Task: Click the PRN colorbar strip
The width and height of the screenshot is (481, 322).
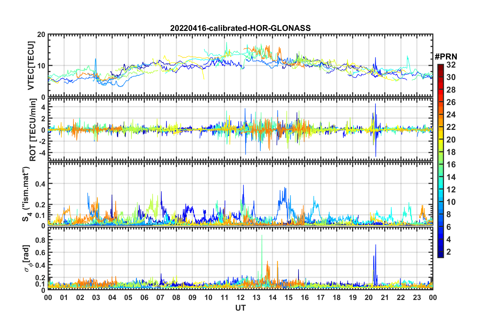Action: (x=440, y=161)
